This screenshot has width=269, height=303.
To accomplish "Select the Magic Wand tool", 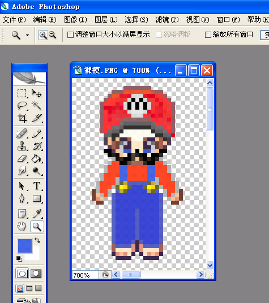I will pyautogui.click(x=36, y=106).
